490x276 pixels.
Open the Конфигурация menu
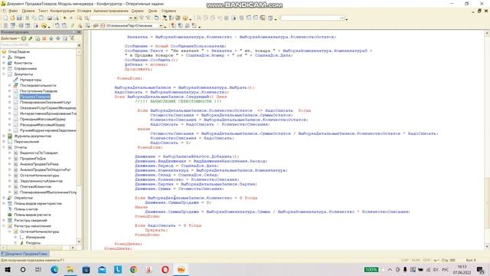[x=63, y=11]
